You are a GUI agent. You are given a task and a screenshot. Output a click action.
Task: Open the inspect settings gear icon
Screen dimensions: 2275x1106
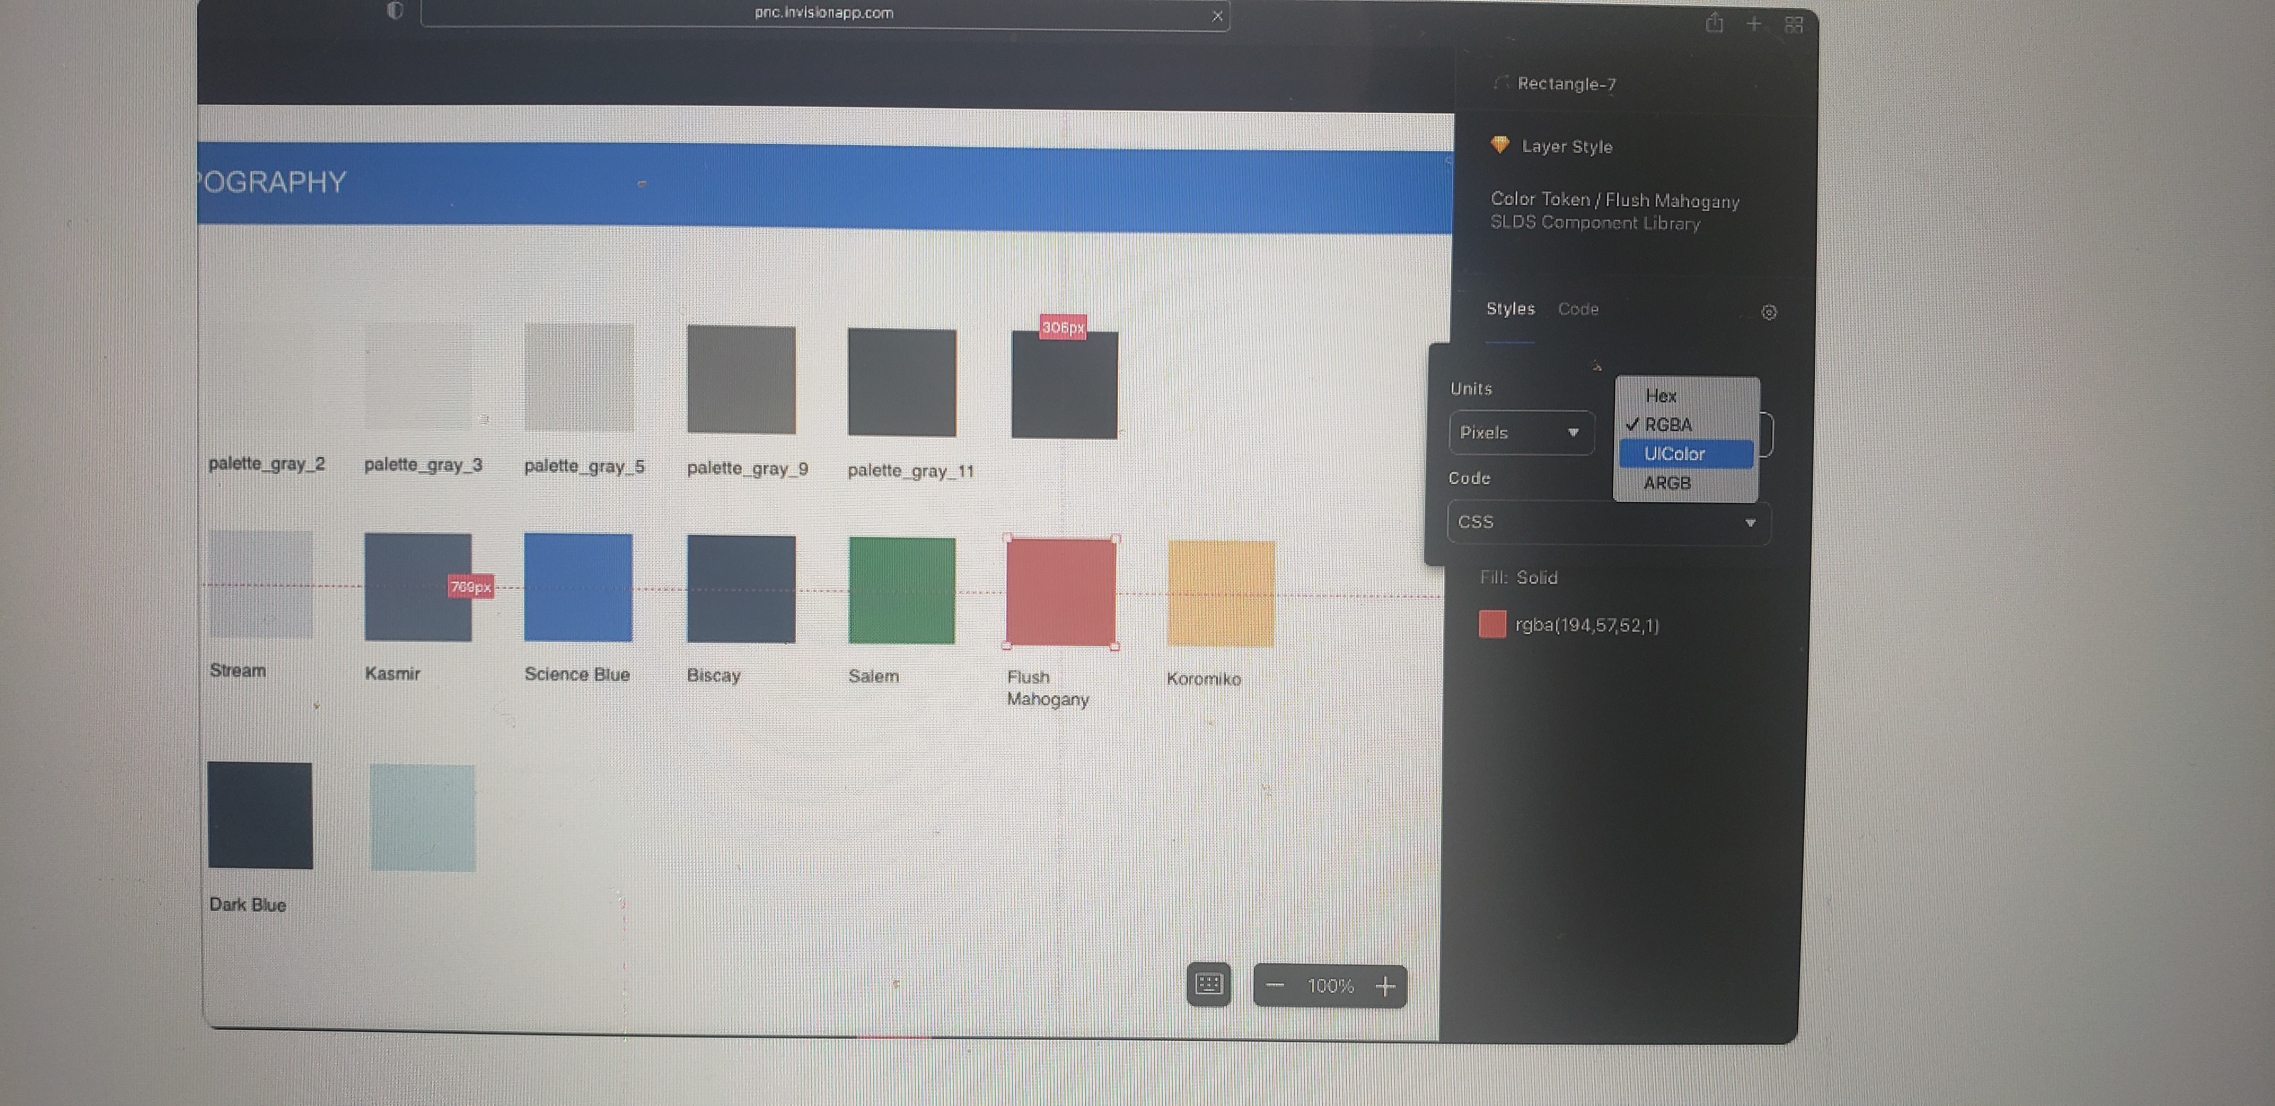pyautogui.click(x=1769, y=312)
